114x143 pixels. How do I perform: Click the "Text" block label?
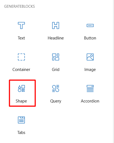[x=21, y=38]
